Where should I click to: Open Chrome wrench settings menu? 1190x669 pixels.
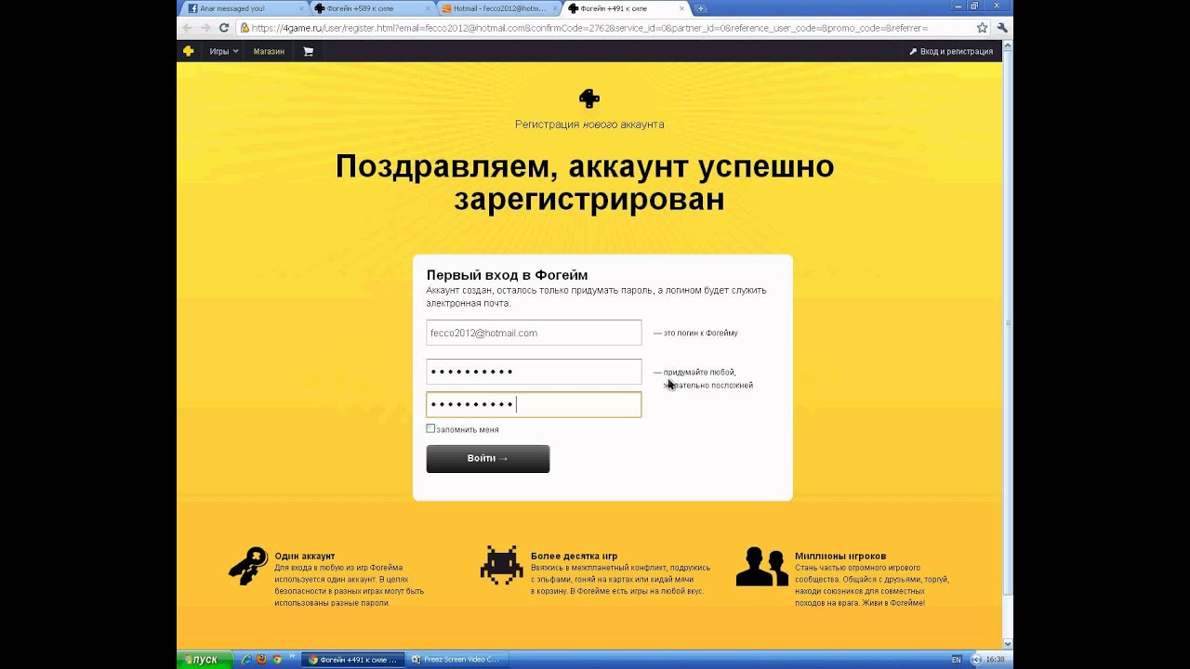1001,28
